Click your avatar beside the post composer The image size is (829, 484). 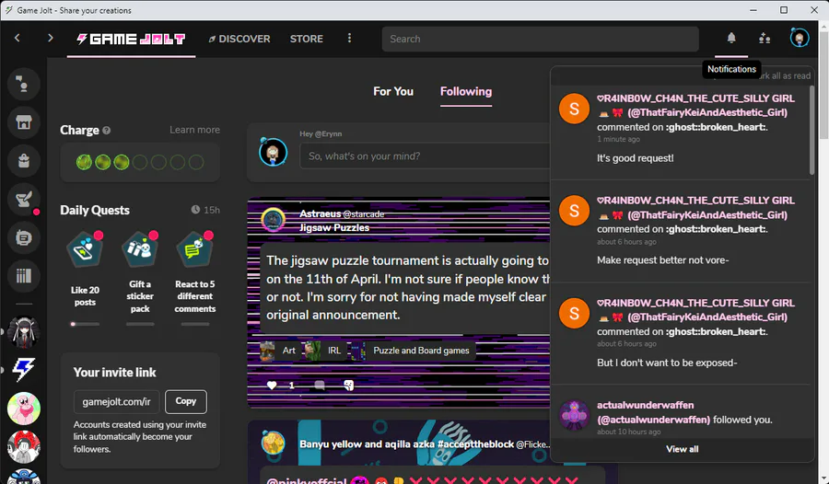pos(274,152)
